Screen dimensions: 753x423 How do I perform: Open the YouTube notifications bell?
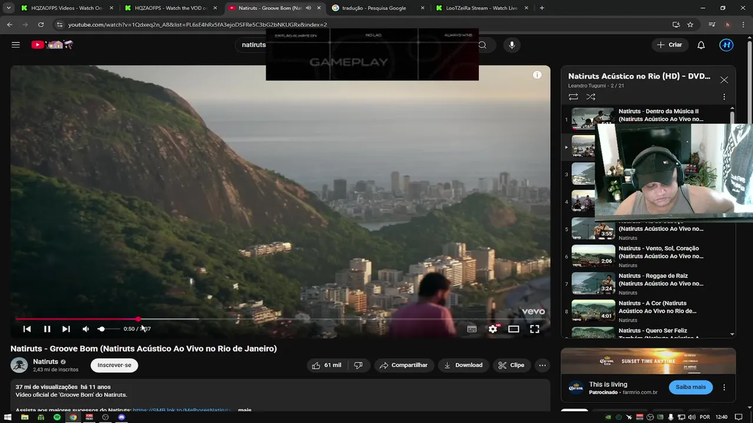[701, 45]
